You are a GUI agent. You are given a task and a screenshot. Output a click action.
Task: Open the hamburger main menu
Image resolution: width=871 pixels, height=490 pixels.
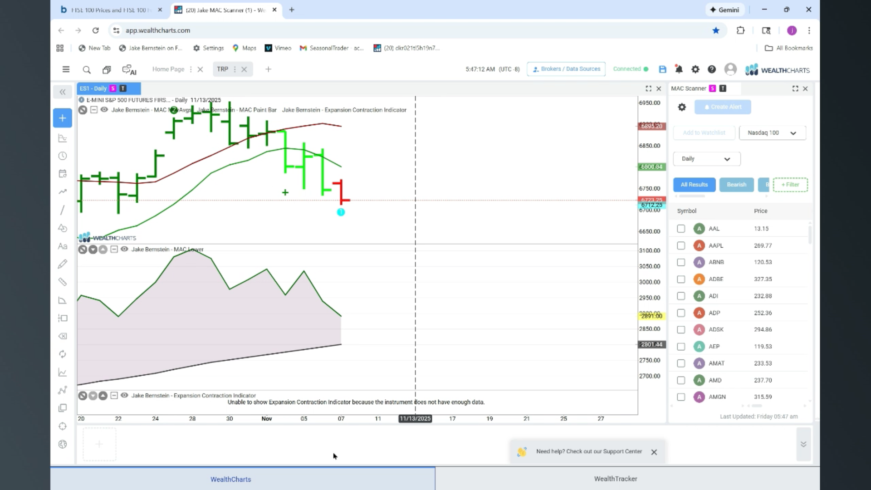[x=66, y=69]
